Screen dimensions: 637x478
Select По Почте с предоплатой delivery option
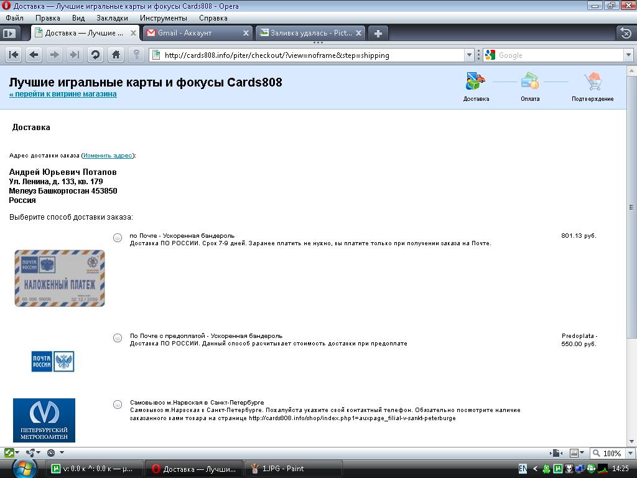118,338
